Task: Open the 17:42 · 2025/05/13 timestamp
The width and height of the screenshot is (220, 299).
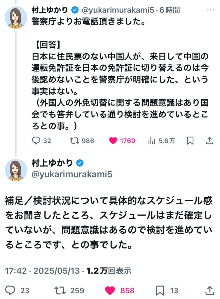Action: [x=42, y=271]
